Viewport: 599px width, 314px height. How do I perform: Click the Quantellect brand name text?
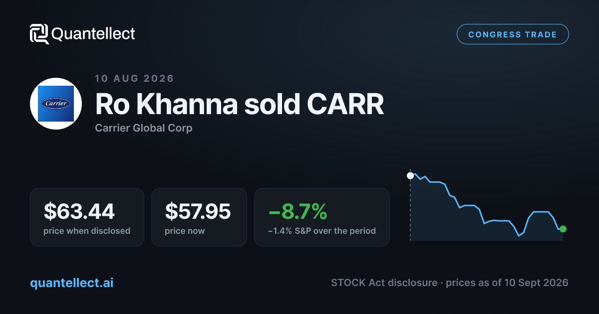93,34
